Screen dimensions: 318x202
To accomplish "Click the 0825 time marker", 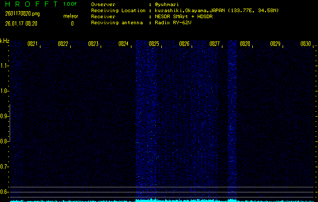I will coord(154,44).
